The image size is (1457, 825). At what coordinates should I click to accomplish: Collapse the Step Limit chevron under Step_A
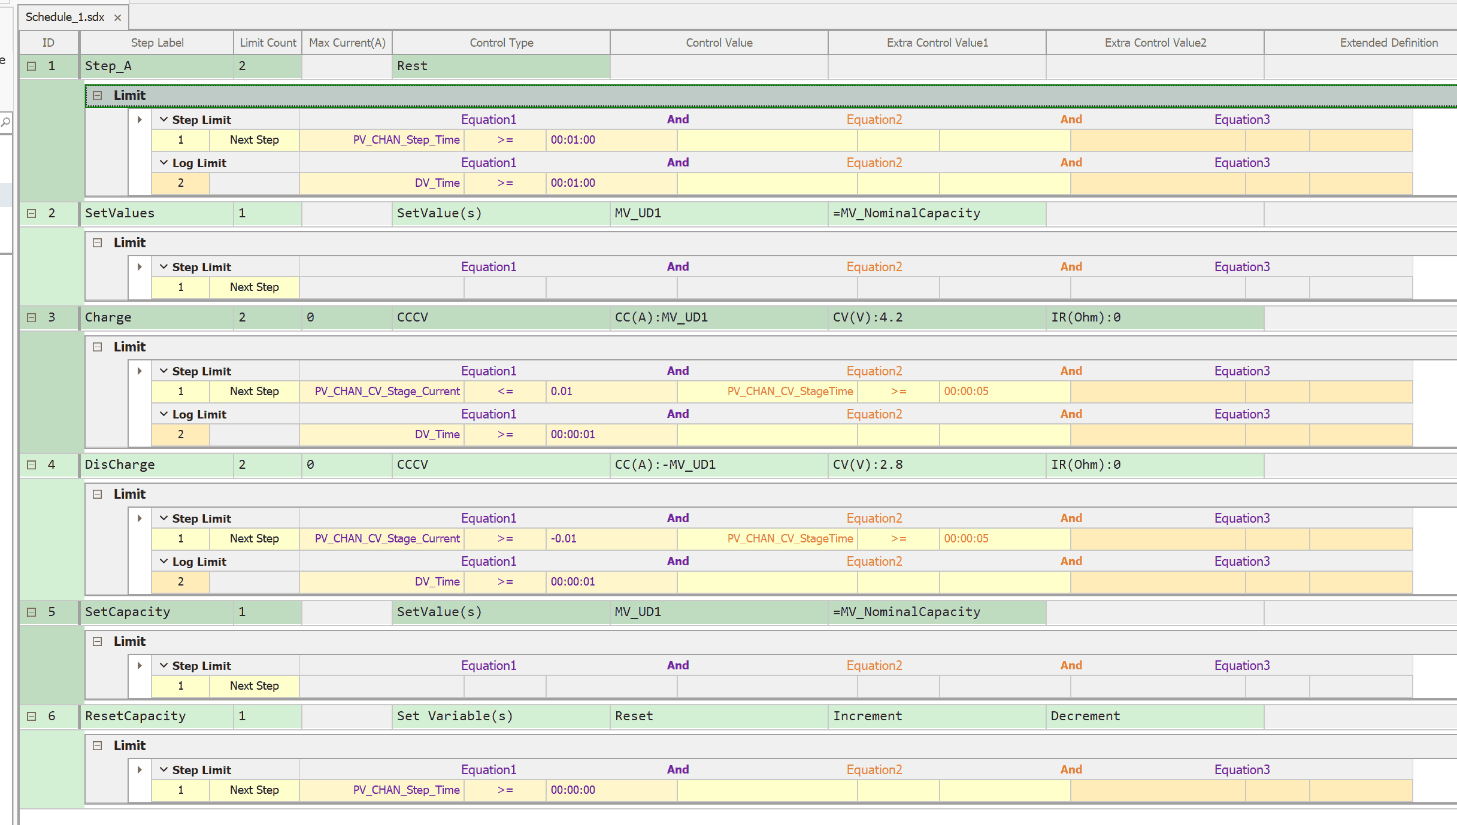(163, 120)
